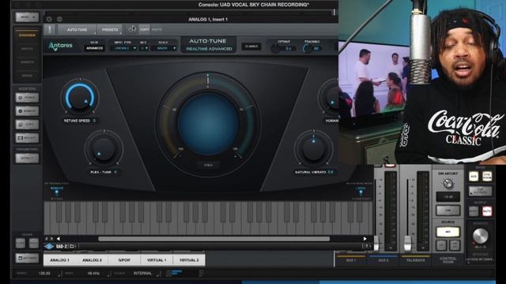The width and height of the screenshot is (506, 284).
Task: Click the three-dot handle left of Auto-Tune tab
Action: (49, 30)
